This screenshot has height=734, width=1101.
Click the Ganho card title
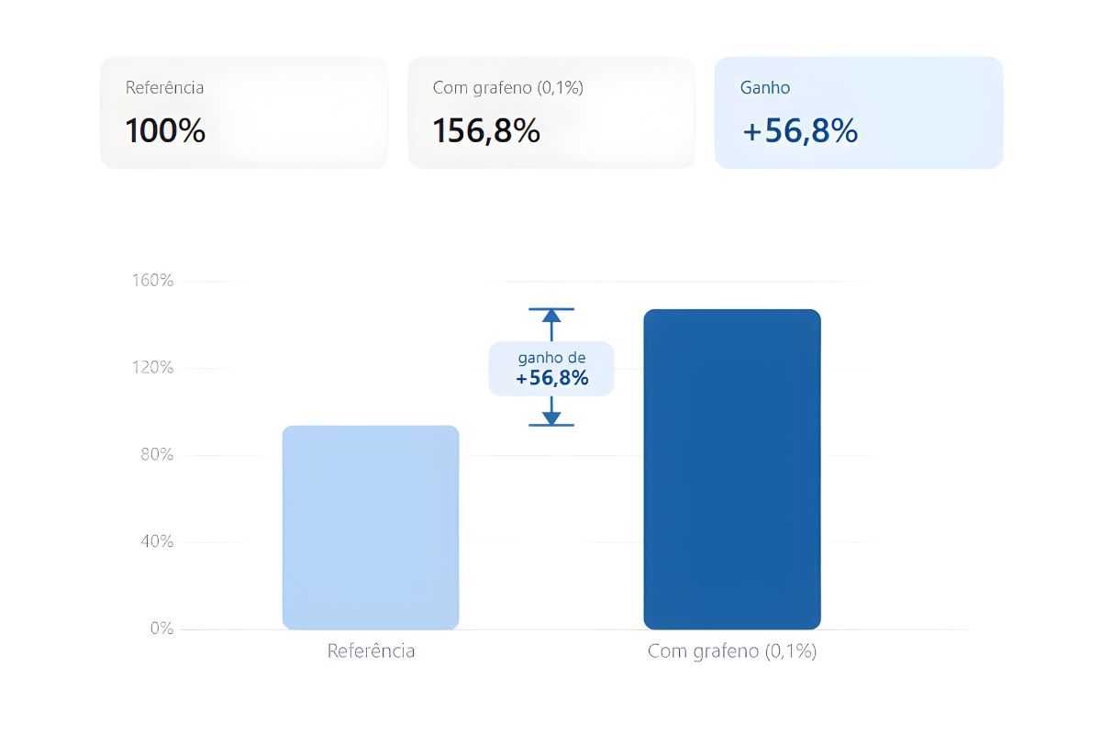[765, 88]
